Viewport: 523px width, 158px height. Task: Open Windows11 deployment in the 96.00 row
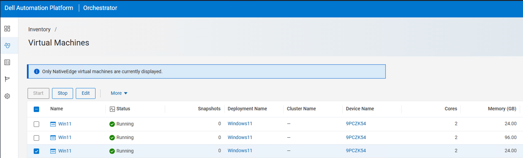click(240, 138)
